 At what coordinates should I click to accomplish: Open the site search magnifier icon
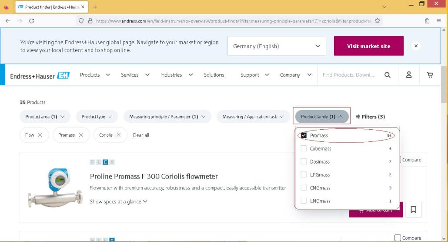coord(387,75)
